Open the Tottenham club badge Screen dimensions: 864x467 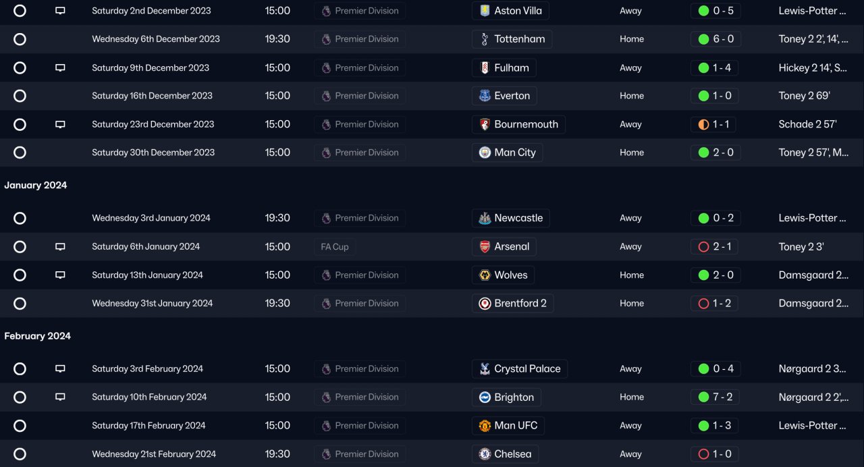coord(484,39)
